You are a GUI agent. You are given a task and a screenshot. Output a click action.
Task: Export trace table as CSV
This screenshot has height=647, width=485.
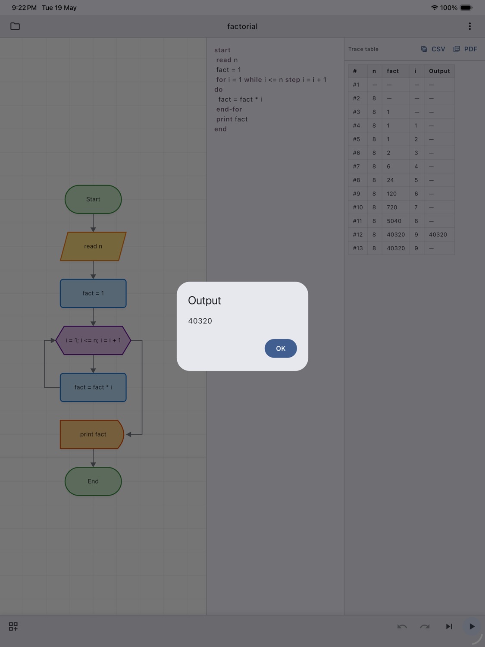[x=433, y=49]
